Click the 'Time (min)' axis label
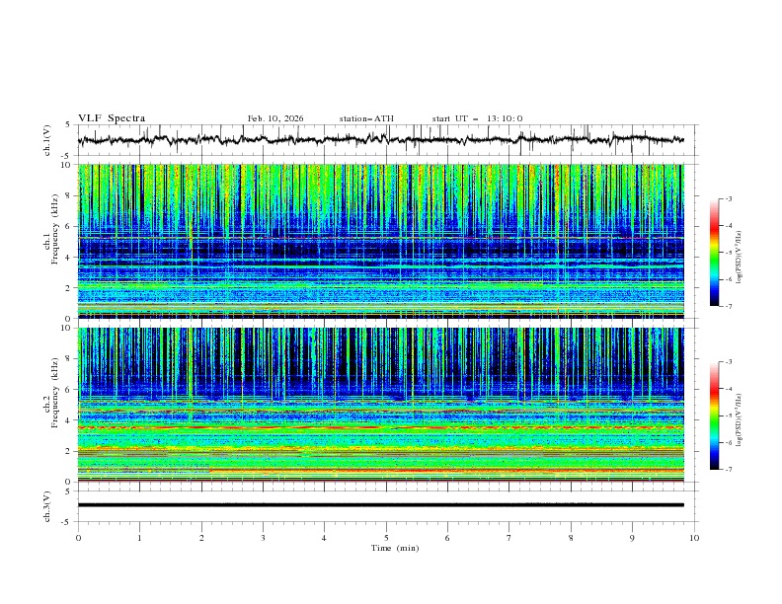Image resolution: width=782 pixels, height=604 pixels. point(395,548)
